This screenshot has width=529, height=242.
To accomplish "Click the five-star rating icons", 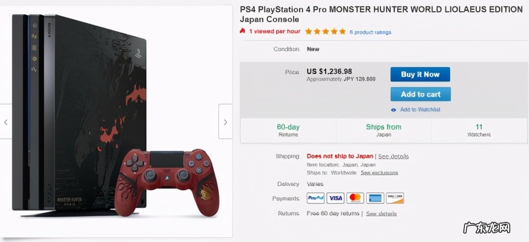I will click(x=325, y=31).
